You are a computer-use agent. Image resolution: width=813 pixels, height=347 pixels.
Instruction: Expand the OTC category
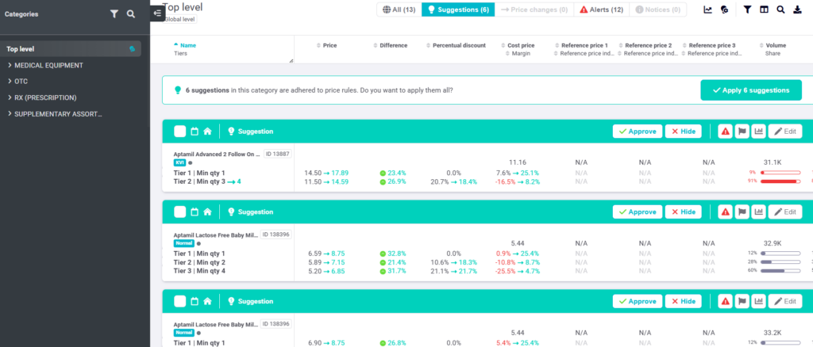10,81
